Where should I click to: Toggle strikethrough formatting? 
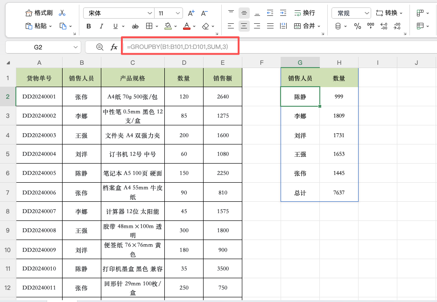click(135, 26)
